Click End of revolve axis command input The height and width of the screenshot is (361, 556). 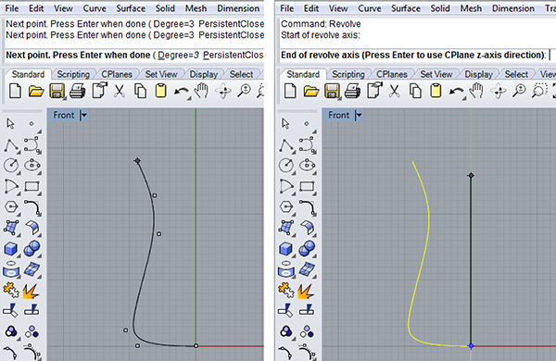click(x=418, y=55)
